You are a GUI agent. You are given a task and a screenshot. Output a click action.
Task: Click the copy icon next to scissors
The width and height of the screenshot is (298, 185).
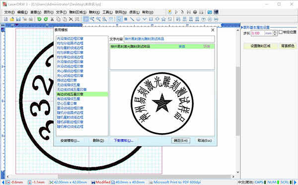pos(58,19)
